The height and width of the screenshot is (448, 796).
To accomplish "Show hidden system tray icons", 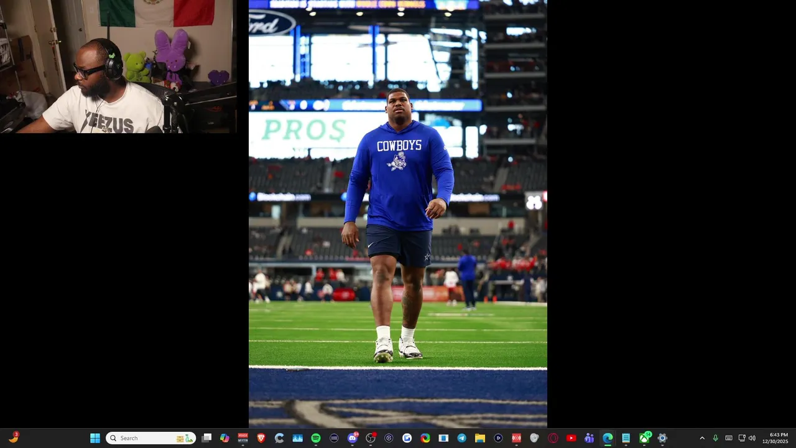I will click(702, 438).
